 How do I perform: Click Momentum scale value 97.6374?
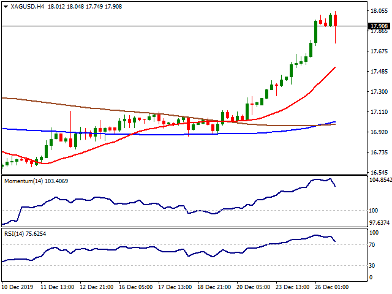point(380,222)
